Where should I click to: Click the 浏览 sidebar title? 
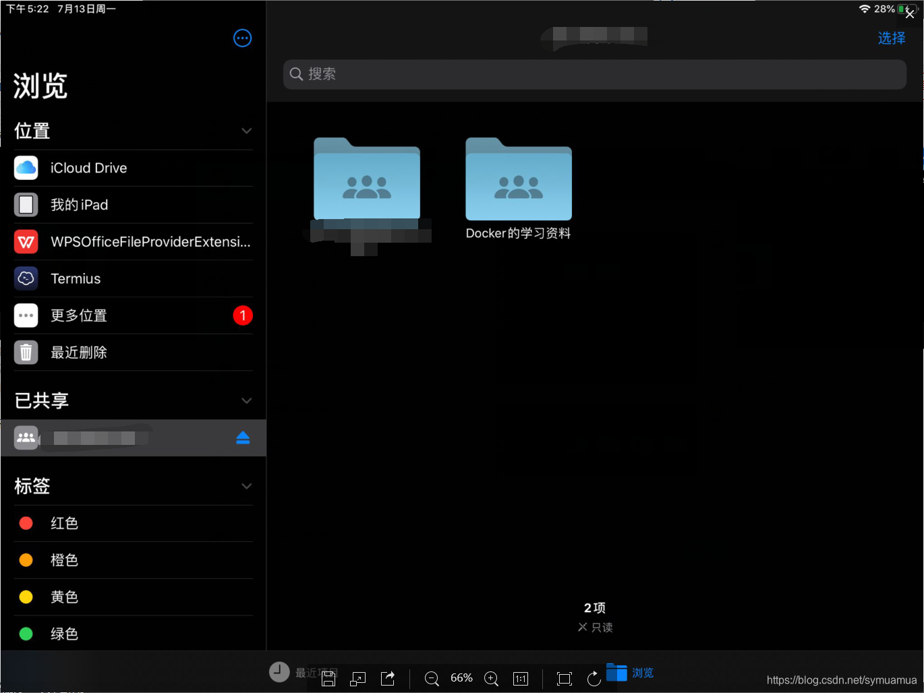[x=40, y=86]
